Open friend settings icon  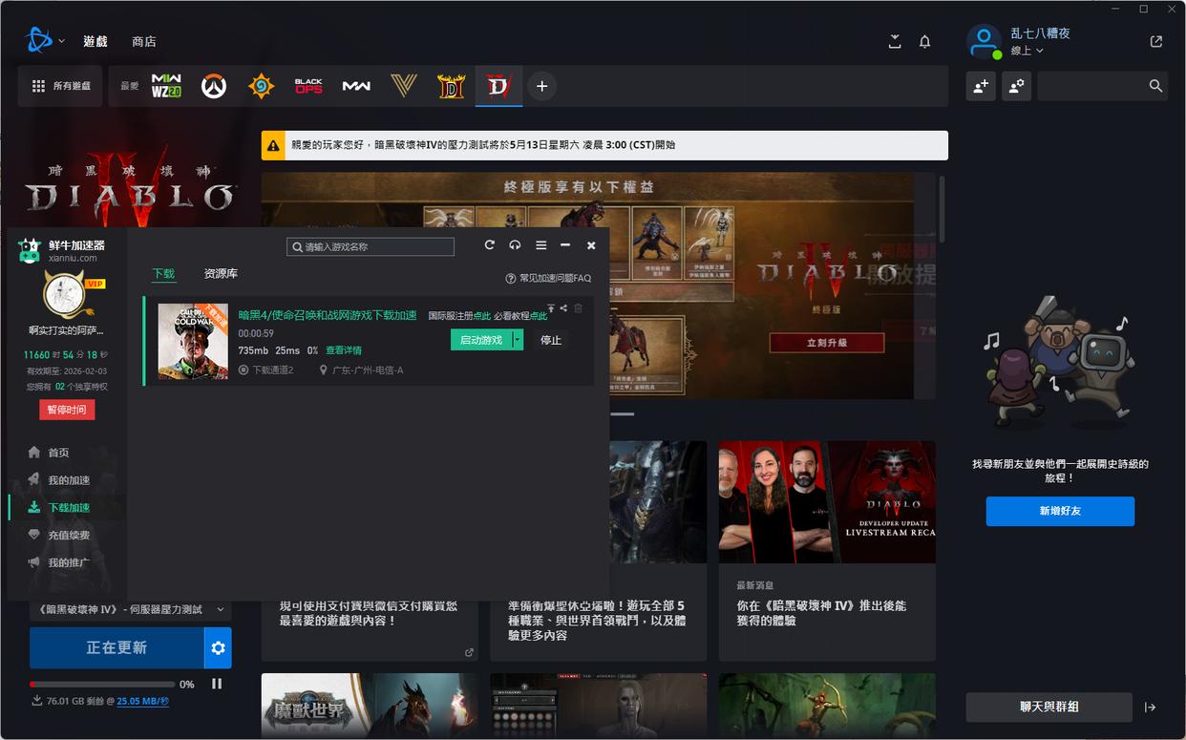click(1017, 86)
